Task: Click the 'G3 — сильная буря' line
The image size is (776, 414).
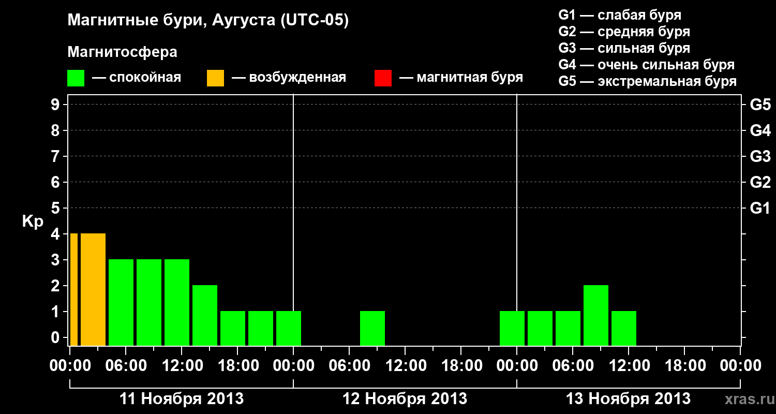Action: tap(624, 48)
